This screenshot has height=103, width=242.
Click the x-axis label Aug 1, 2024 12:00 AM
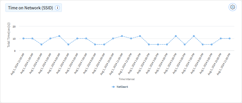(x=17, y=64)
